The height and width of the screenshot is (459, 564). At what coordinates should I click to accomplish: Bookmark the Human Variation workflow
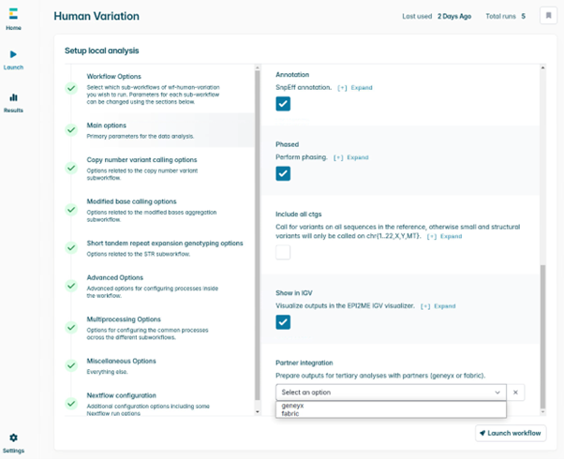(548, 16)
